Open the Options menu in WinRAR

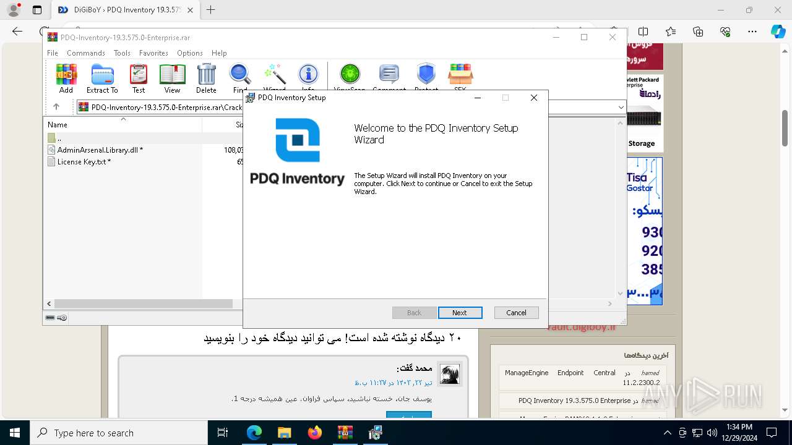[190, 53]
